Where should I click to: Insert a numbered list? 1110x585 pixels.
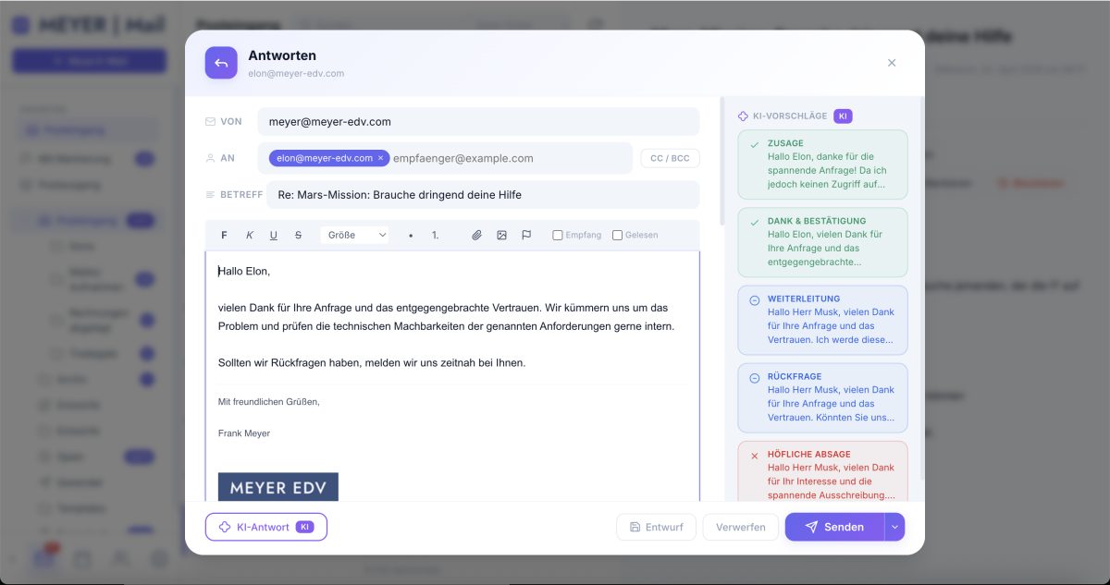click(436, 236)
